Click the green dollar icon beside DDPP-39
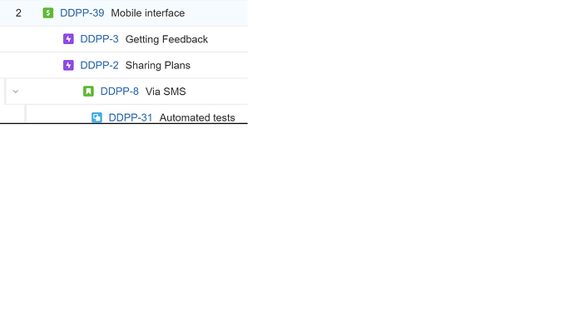 48,12
